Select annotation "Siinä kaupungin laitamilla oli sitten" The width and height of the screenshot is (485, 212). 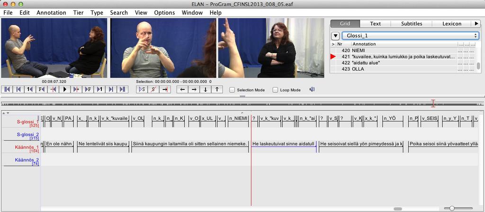[x=190, y=144]
